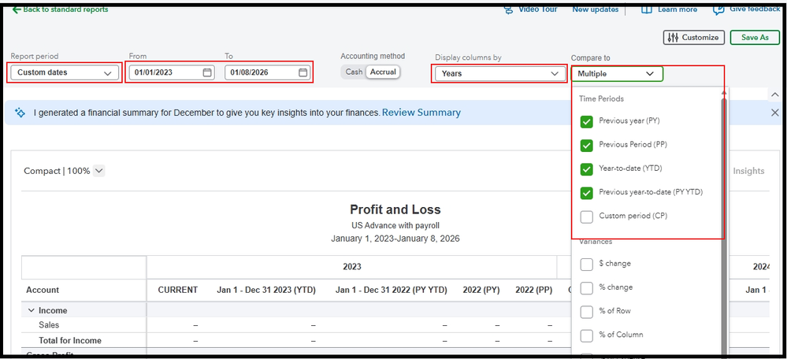Select Accrual accounting method

tap(383, 72)
